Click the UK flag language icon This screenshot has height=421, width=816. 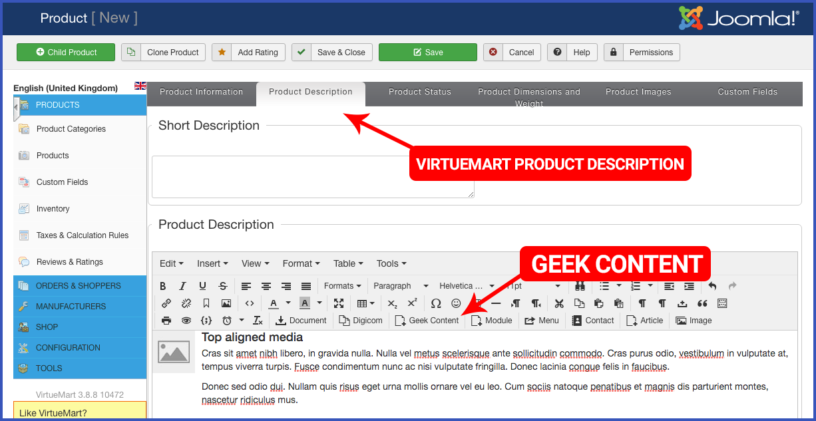pyautogui.click(x=140, y=86)
